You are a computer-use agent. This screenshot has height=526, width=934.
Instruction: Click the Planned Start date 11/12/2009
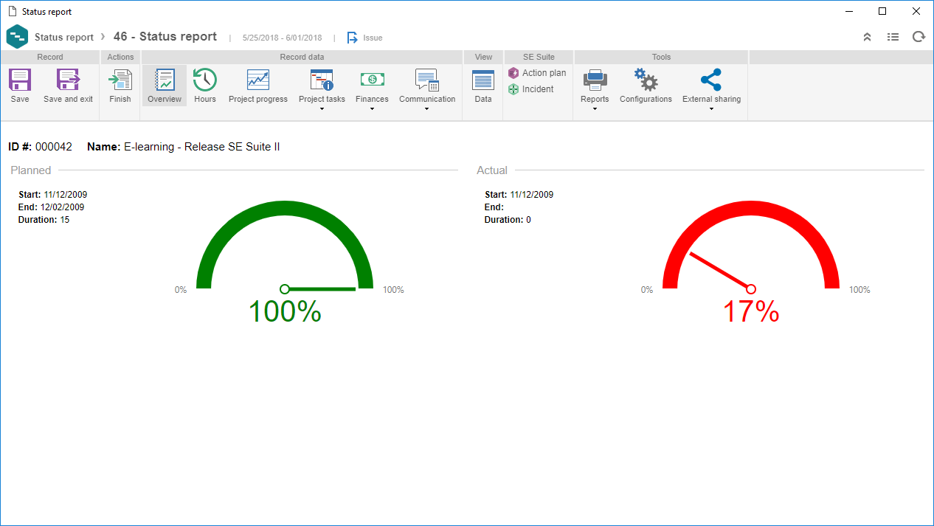66,195
